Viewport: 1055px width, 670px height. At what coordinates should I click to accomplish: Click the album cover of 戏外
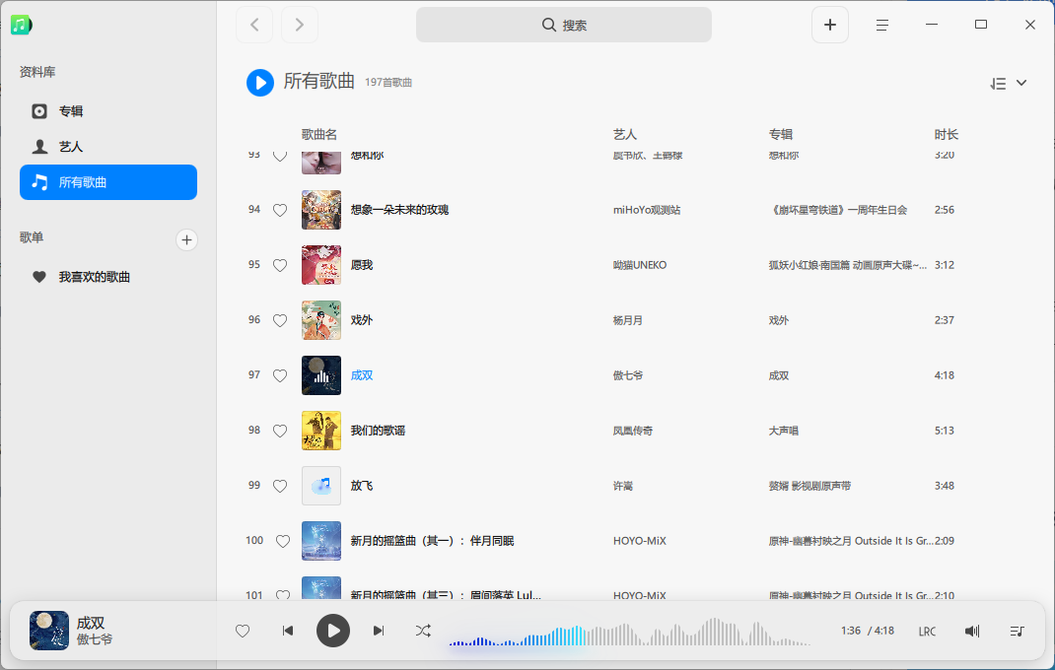[321, 320]
